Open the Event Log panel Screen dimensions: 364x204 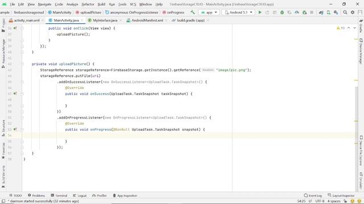coord(313,195)
